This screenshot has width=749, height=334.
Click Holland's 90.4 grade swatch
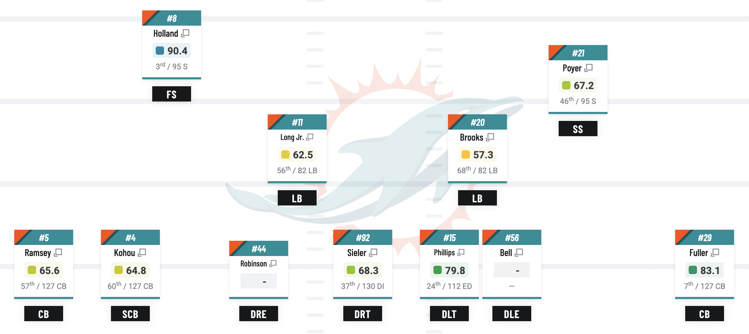point(160,51)
